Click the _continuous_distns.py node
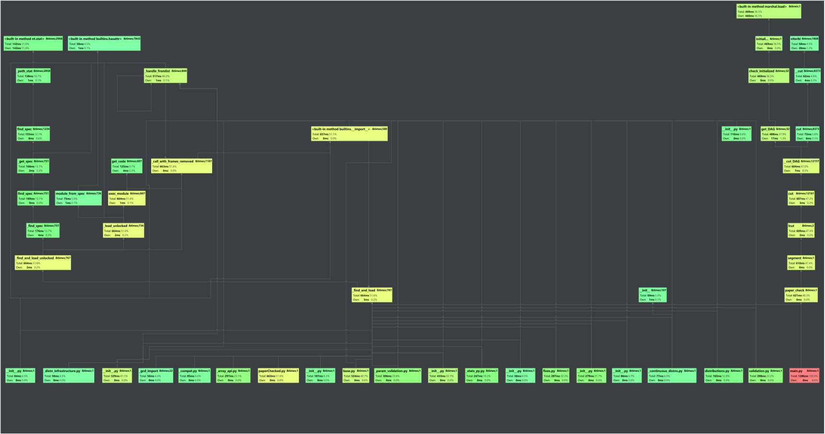 coord(672,375)
